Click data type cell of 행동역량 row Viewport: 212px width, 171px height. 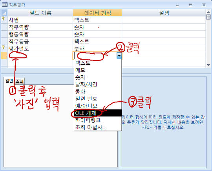tap(97, 34)
